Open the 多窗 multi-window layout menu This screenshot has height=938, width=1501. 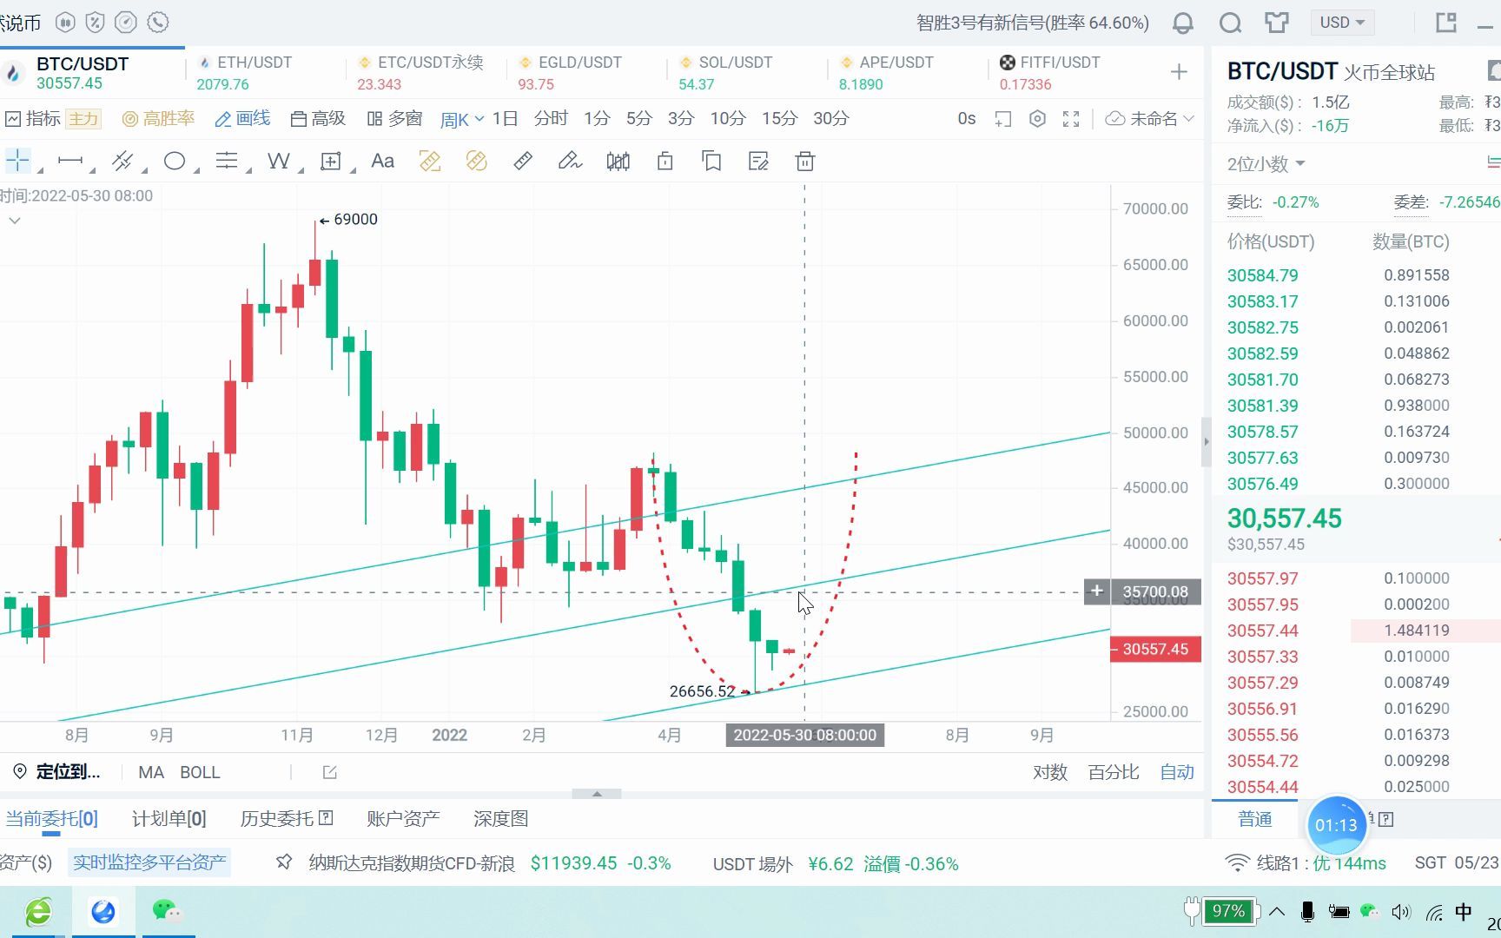(394, 119)
